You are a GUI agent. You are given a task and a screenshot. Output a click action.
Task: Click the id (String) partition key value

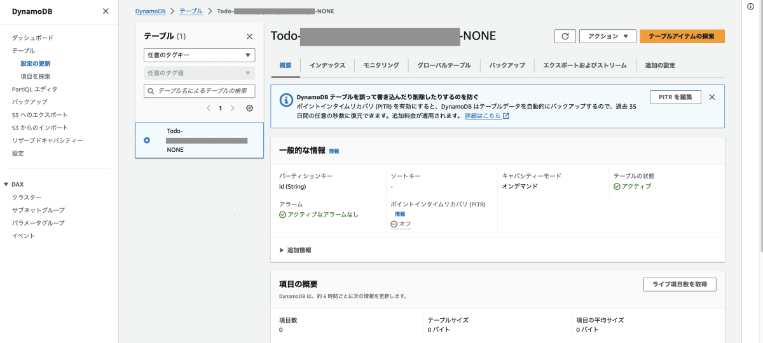[292, 186]
